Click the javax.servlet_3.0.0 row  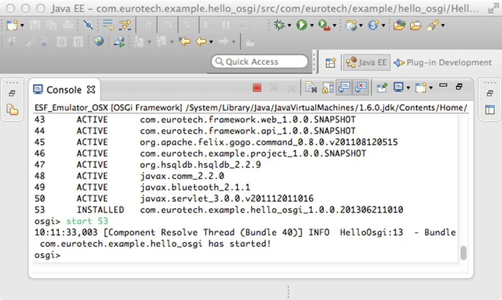[x=174, y=198]
